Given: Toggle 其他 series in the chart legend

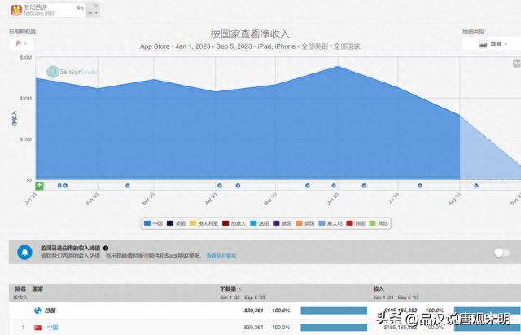Looking at the screenshot, I should [x=379, y=223].
